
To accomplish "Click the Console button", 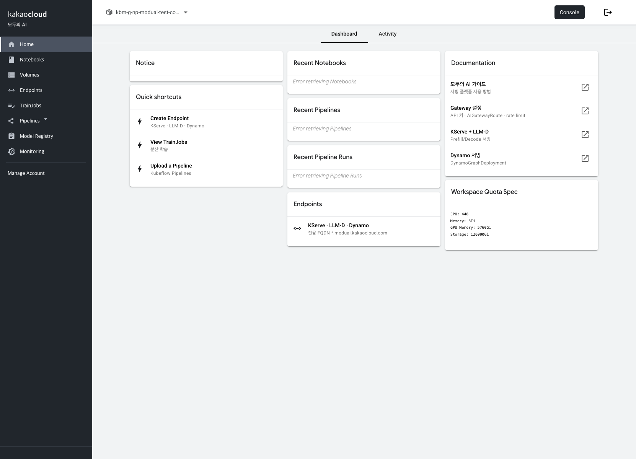I will [569, 12].
